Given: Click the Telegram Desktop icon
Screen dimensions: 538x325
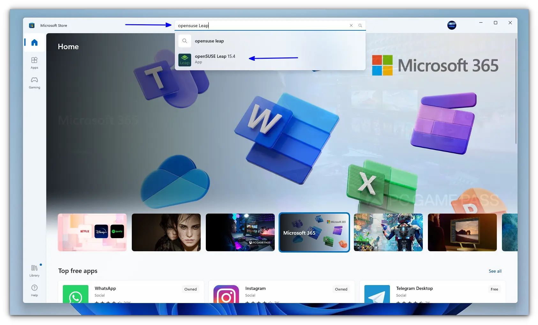Looking at the screenshot, I should tap(377, 294).
